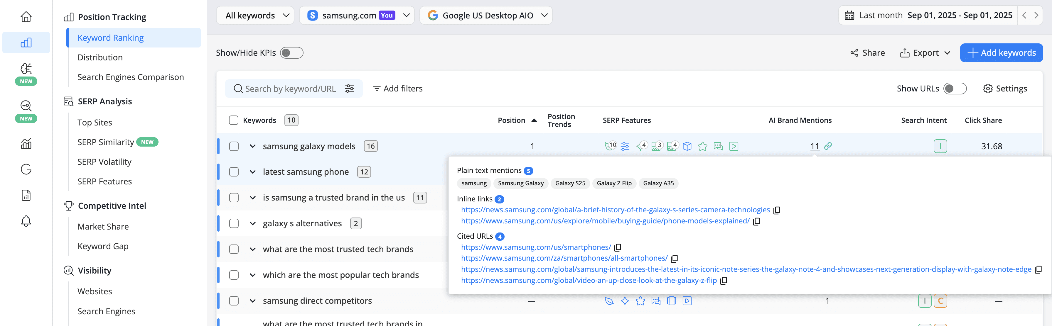The height and width of the screenshot is (326, 1052).
Task: Click the 11 AI Brand Mentions count
Action: (815, 146)
